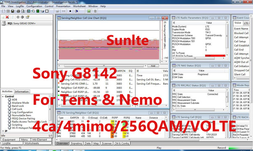This screenshot has width=253, height=151.
Task: Open the Configuration menu
Action: [34, 6]
